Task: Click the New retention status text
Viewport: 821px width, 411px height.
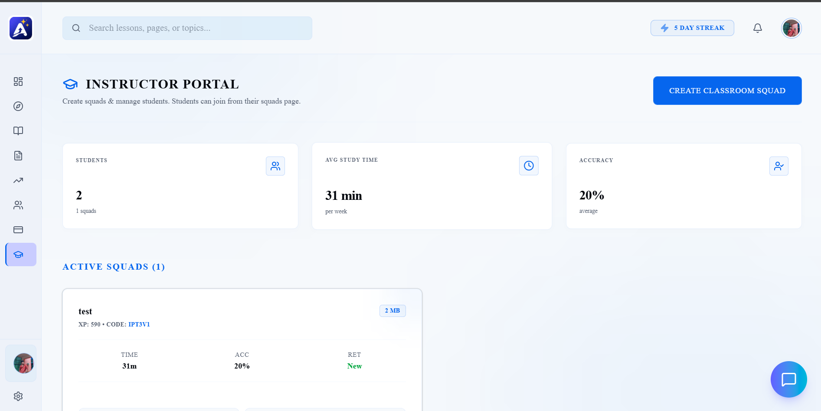Action: pyautogui.click(x=354, y=366)
